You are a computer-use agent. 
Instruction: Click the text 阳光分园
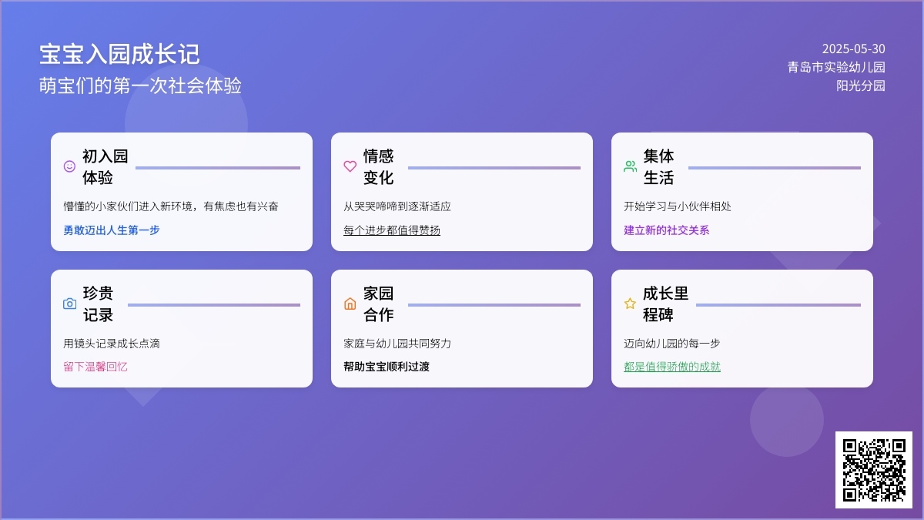point(861,86)
